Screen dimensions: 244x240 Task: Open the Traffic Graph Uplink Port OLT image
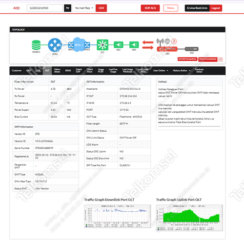(x=189, y=218)
